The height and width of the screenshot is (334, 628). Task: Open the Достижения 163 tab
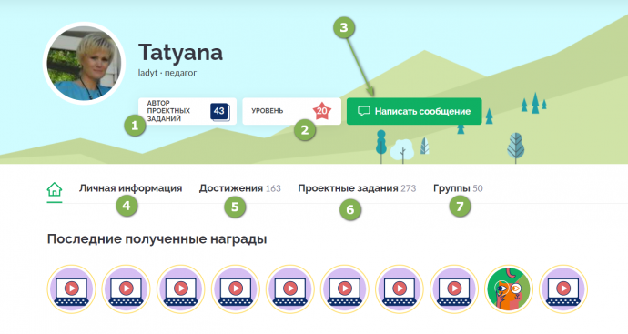click(240, 188)
